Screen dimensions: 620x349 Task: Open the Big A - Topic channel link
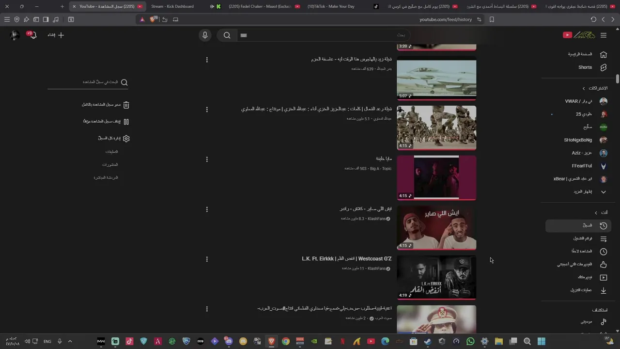pyautogui.click(x=381, y=169)
